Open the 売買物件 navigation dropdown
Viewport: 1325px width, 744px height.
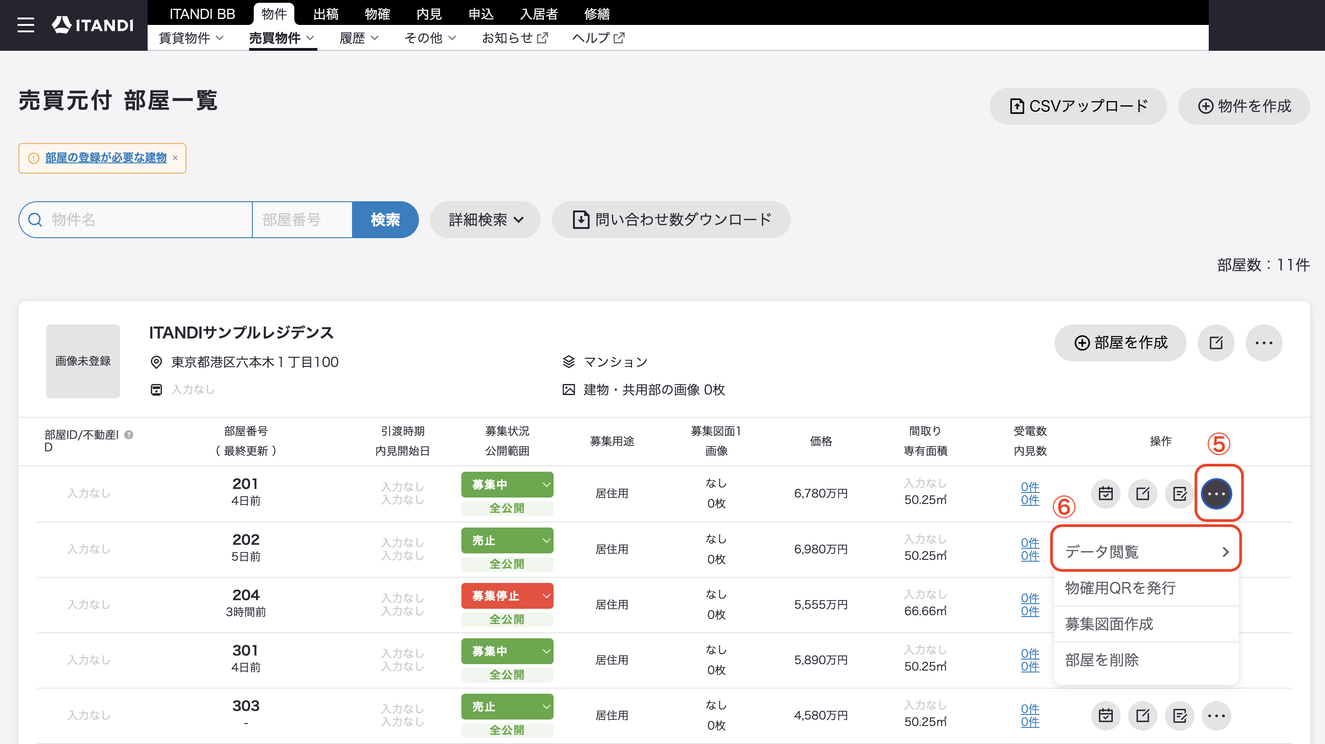pyautogui.click(x=282, y=38)
